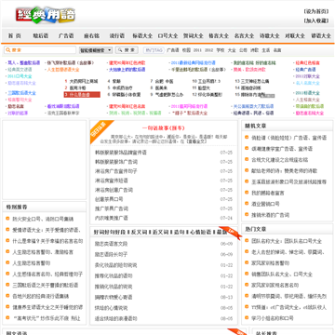Click the orange bullet beside first 随机文章 item
Image resolution: width=335 pixels, height=335 pixels.
[247, 137]
